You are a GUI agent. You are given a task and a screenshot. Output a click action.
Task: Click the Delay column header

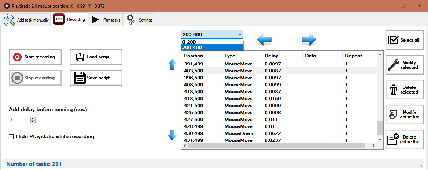[282, 56]
